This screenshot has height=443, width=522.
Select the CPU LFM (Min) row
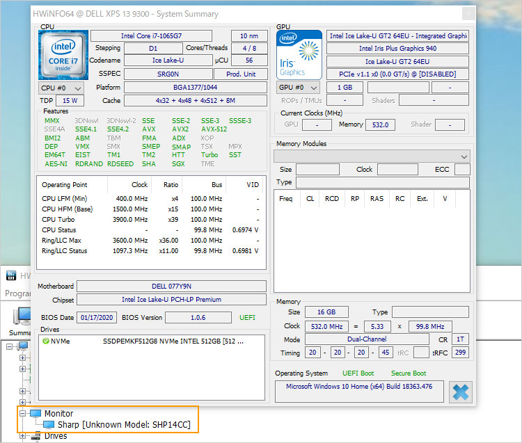tap(150, 199)
